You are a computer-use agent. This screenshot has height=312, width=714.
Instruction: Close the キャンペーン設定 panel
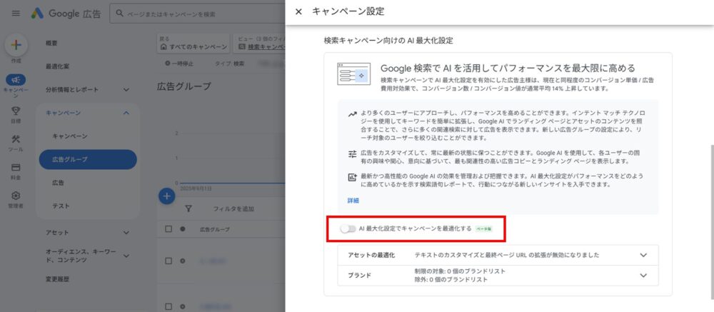click(298, 11)
